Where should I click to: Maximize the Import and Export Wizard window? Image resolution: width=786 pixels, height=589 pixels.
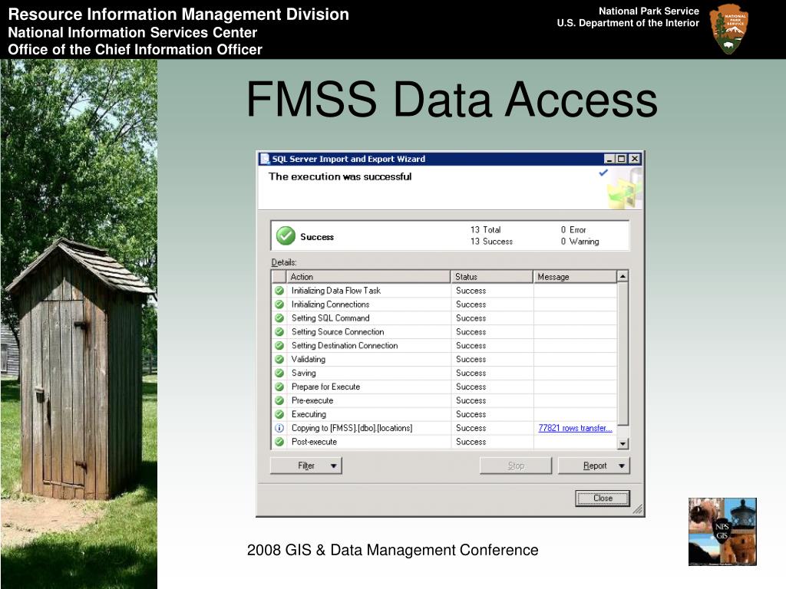(x=622, y=159)
